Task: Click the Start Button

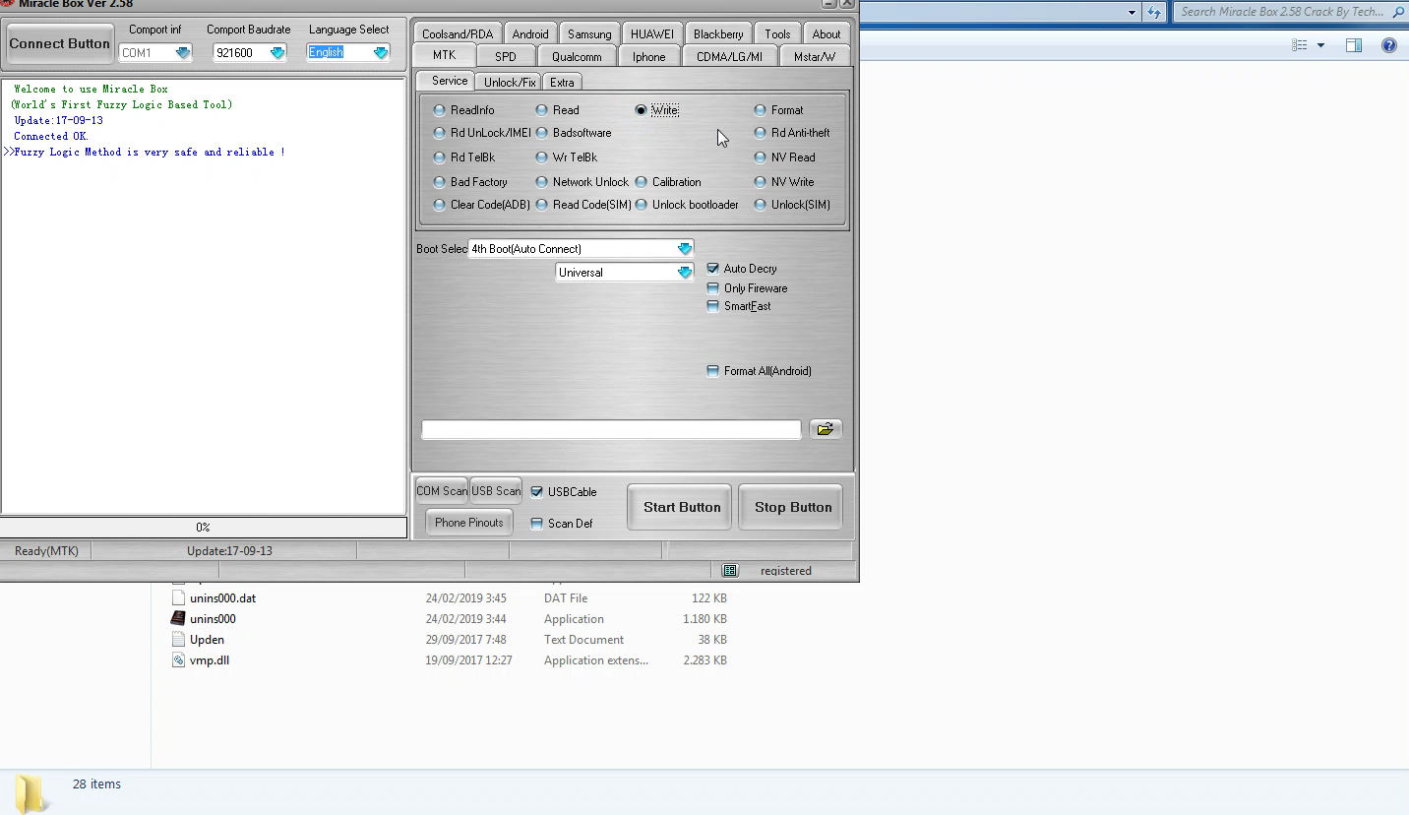Action: pos(681,507)
